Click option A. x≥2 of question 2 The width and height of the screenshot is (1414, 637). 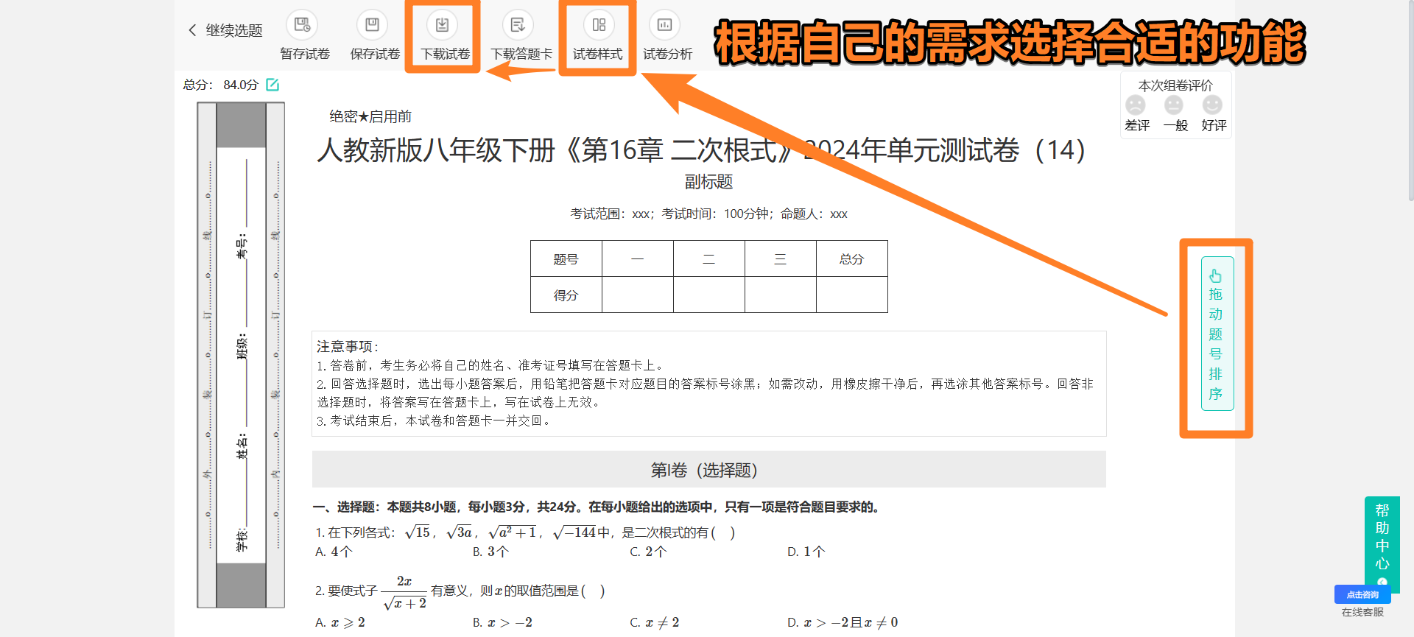pos(340,623)
